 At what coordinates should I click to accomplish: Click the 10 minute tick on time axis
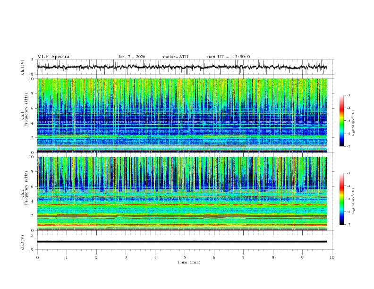click(332, 257)
